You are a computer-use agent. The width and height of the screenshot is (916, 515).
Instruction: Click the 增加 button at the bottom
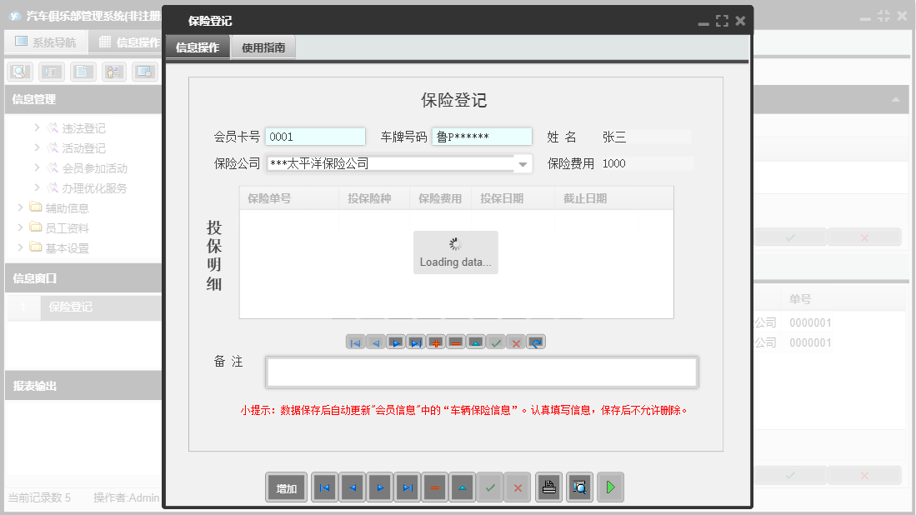(286, 487)
